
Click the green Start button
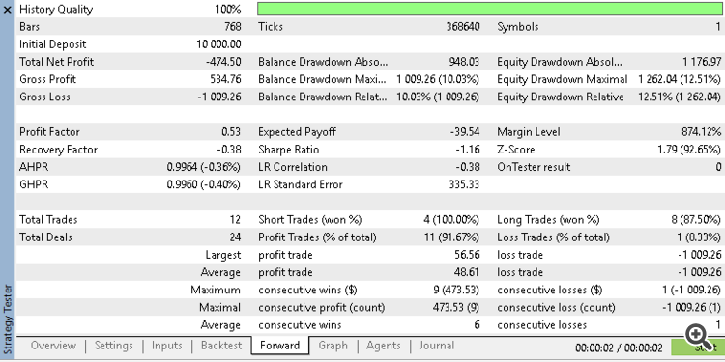coord(698,348)
